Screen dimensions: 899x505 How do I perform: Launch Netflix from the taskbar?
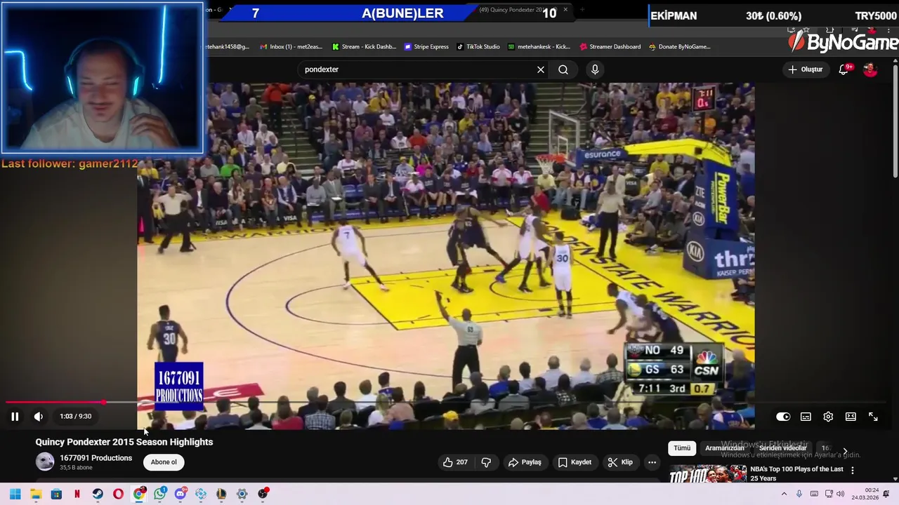point(77,494)
